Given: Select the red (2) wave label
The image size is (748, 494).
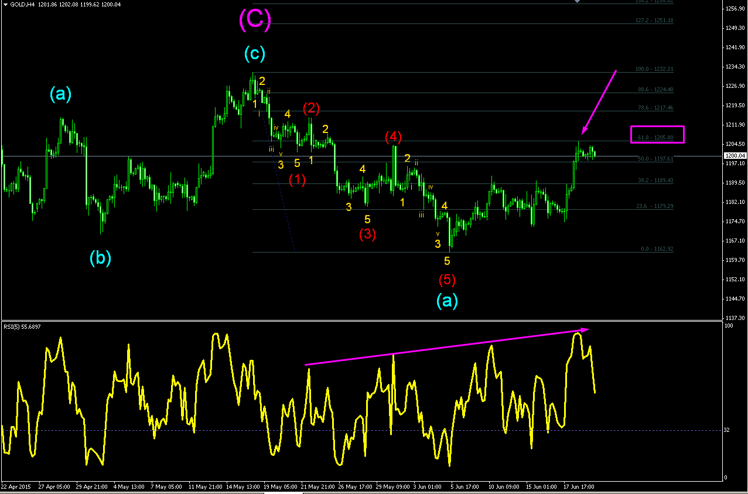Looking at the screenshot, I should [x=312, y=108].
